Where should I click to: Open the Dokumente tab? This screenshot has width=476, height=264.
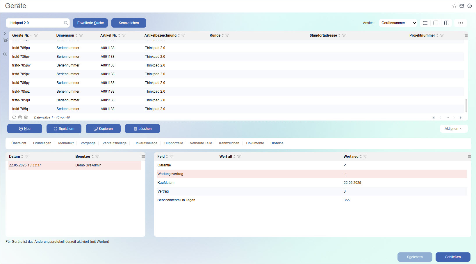pos(255,143)
